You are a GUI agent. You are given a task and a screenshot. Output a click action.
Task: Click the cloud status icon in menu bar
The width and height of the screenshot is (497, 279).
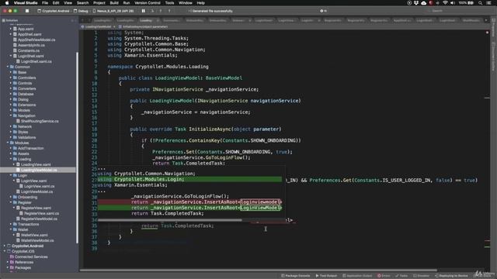[x=423, y=3]
